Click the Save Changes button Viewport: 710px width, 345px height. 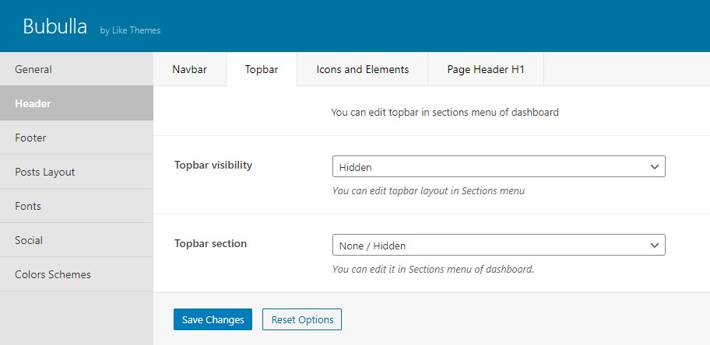click(213, 319)
